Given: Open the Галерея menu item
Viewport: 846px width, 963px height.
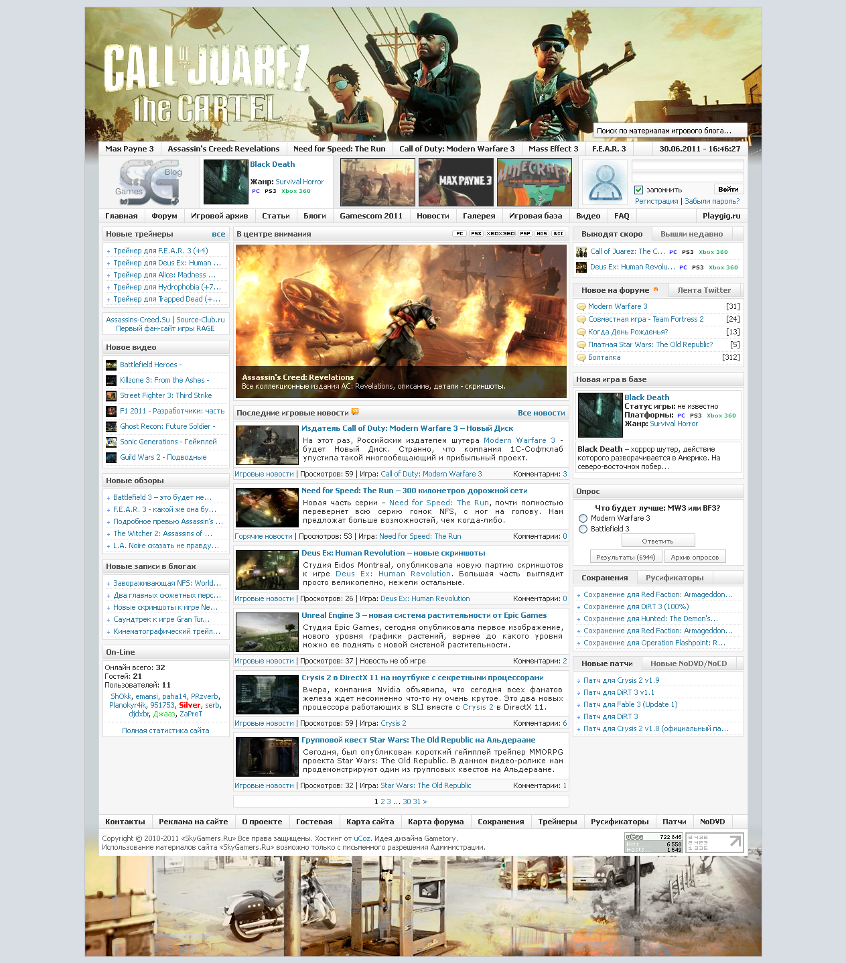Looking at the screenshot, I should click(x=479, y=216).
